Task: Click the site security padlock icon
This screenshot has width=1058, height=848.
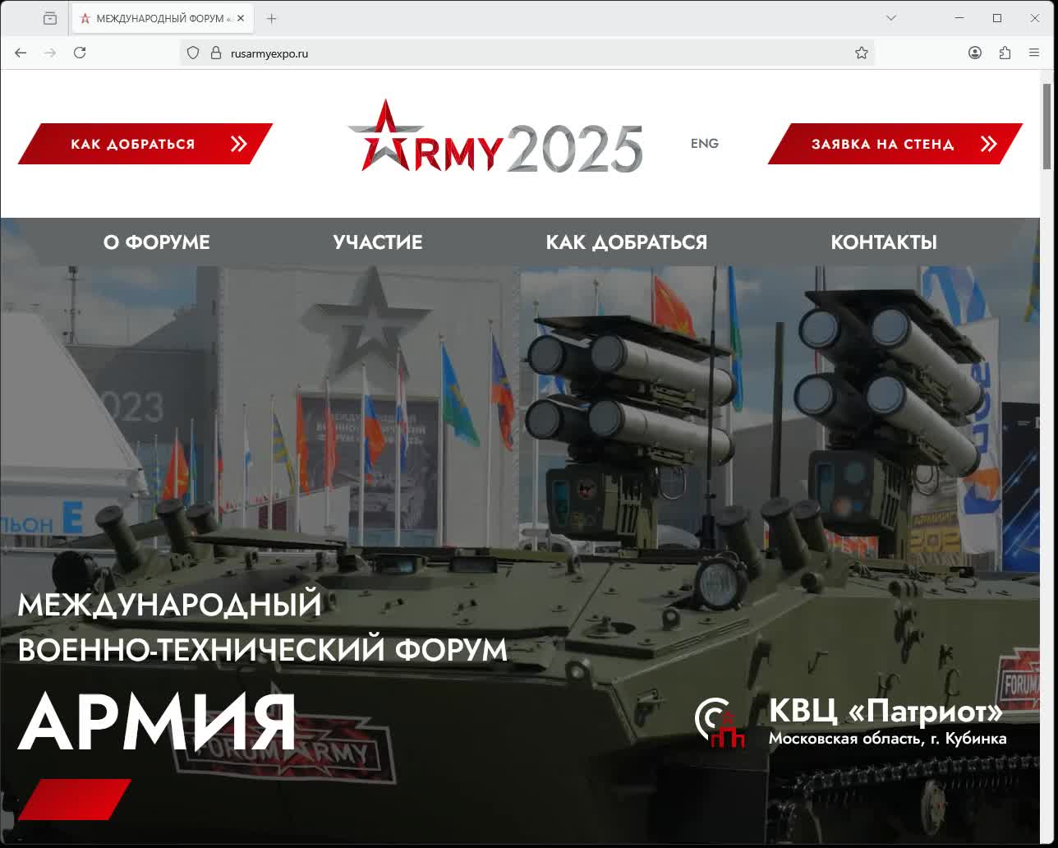Action: click(x=216, y=53)
